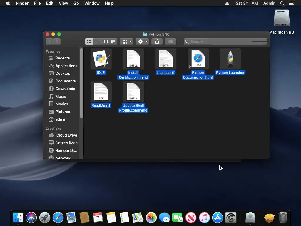
Task: Open the gear Action menu dropdown
Action: (x=143, y=41)
